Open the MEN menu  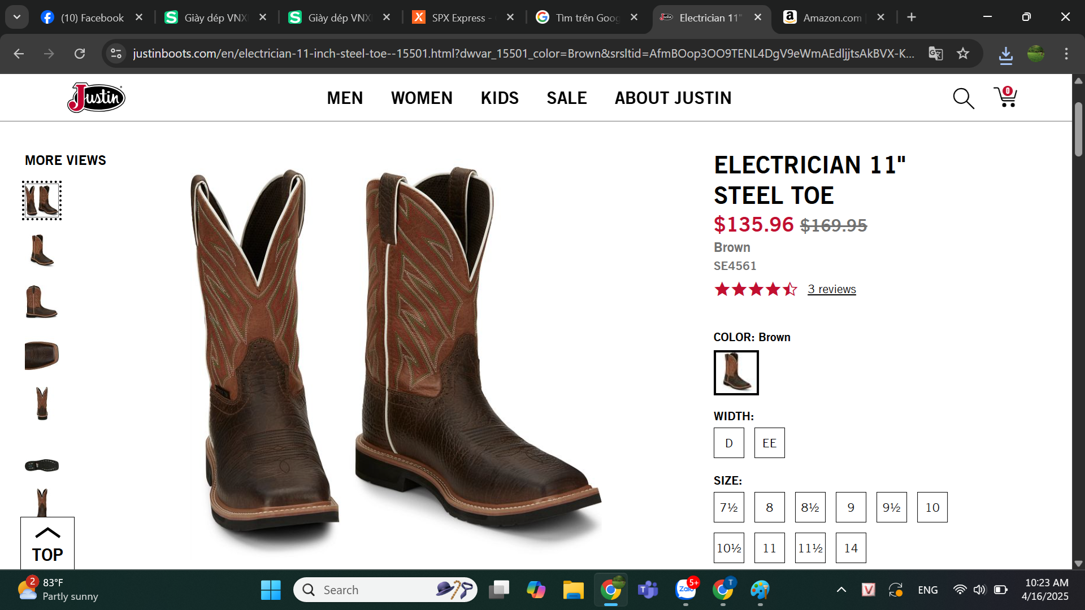[x=345, y=98]
